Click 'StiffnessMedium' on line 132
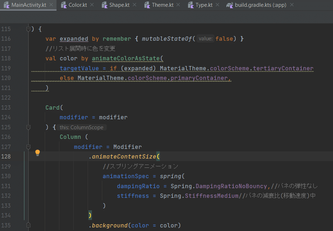 (211, 196)
